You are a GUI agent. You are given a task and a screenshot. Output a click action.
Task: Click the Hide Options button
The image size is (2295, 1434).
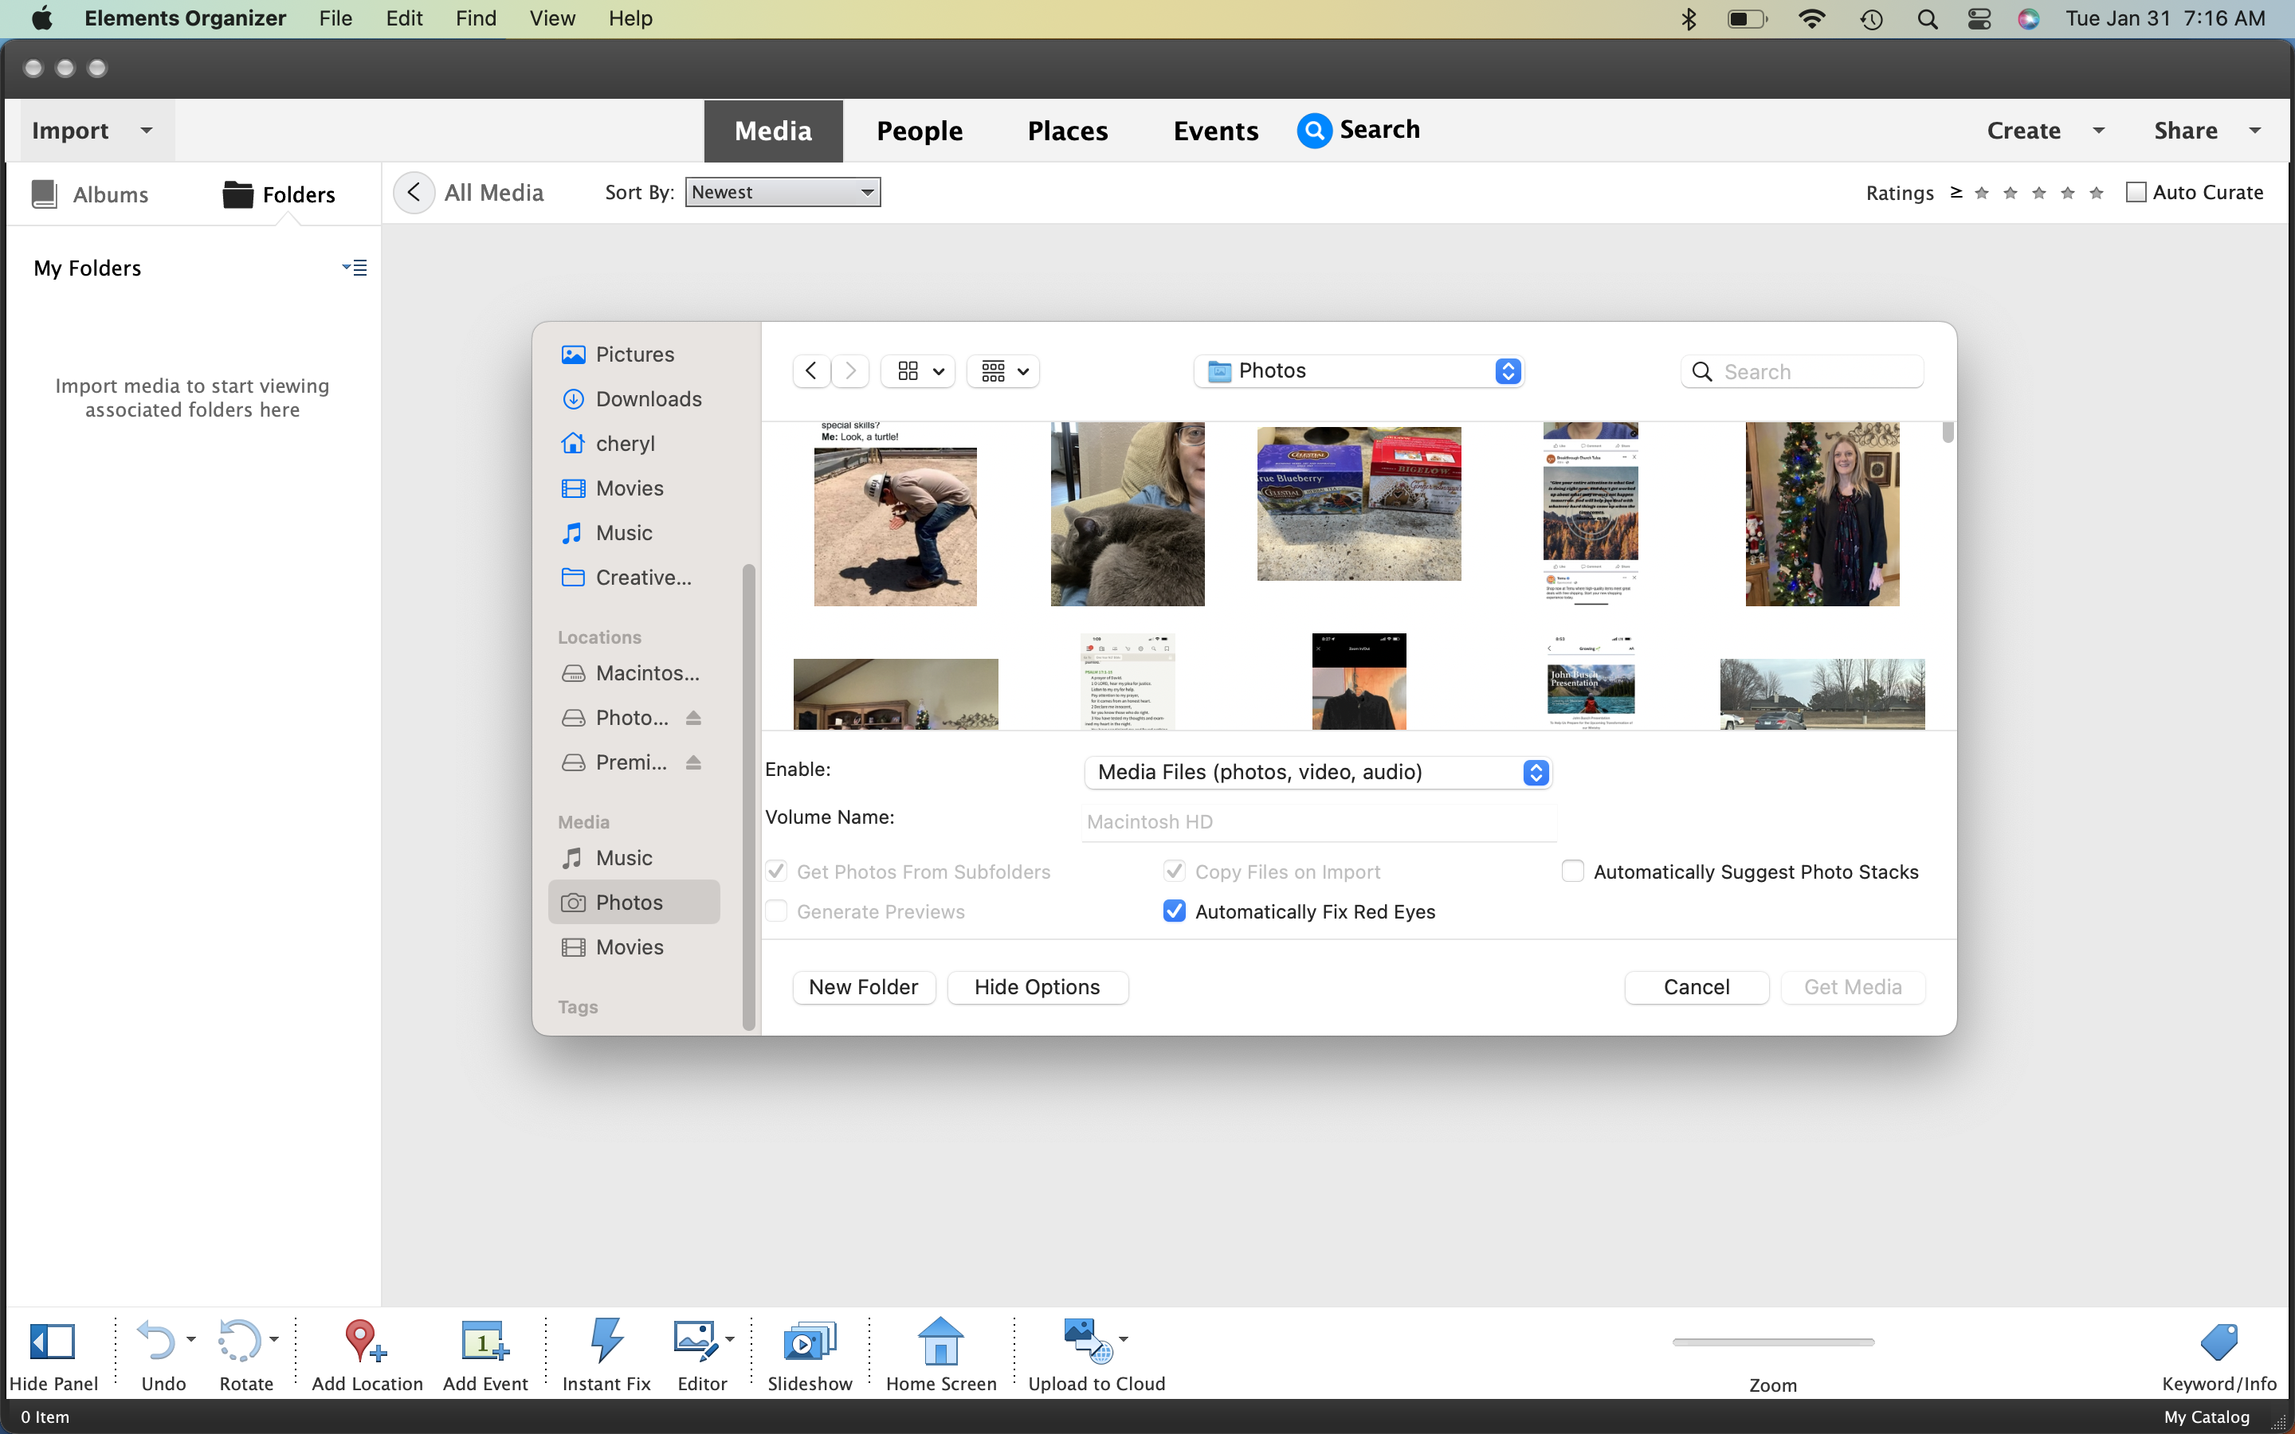pyautogui.click(x=1037, y=987)
